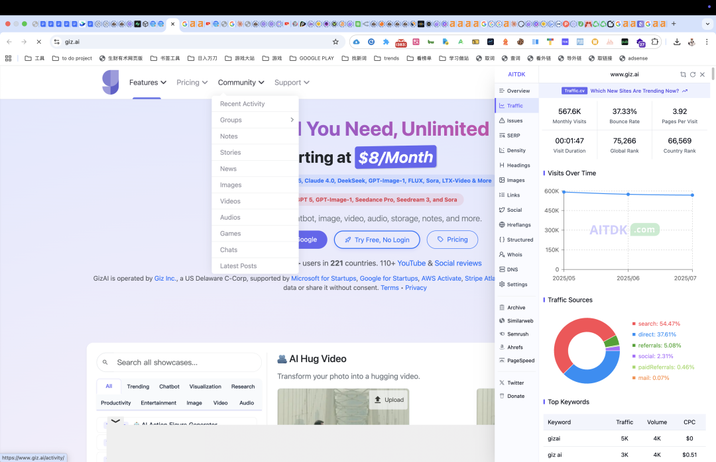The image size is (716, 462).
Task: Open the Headings section in AITDK
Action: (514, 165)
